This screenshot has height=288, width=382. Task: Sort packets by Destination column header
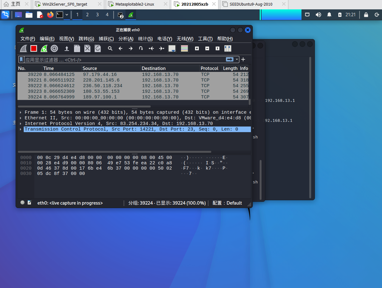pyautogui.click(x=170, y=68)
